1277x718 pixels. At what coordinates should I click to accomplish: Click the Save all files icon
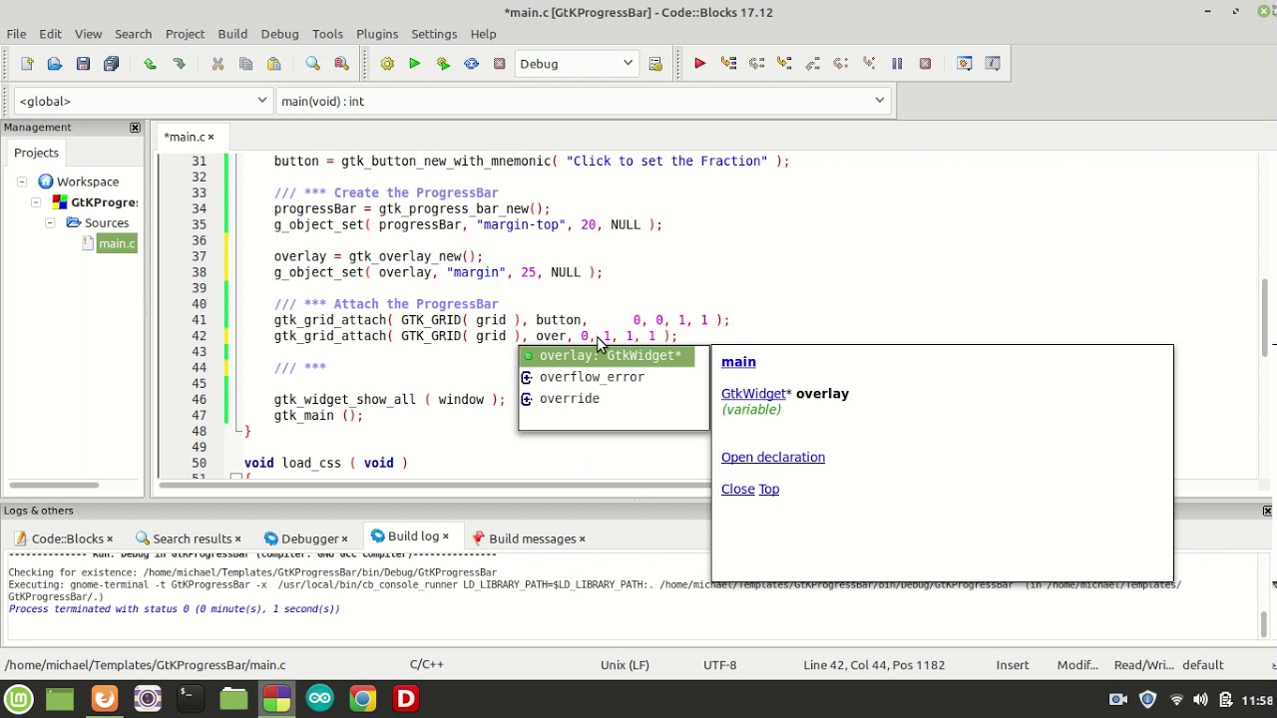111,64
